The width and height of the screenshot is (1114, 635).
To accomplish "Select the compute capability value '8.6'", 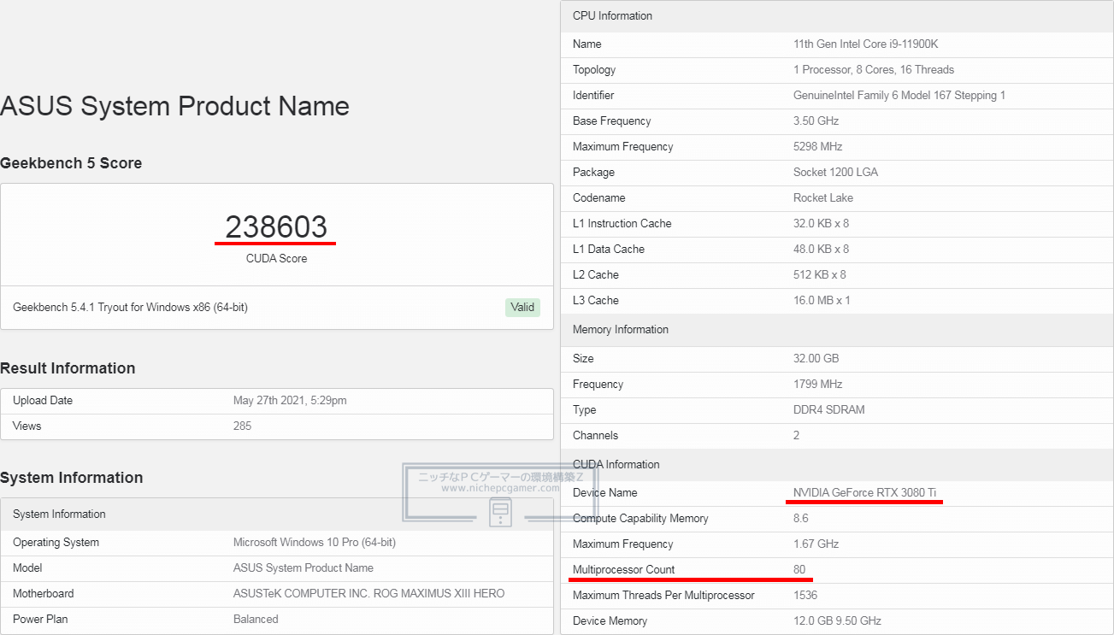I will (x=801, y=519).
